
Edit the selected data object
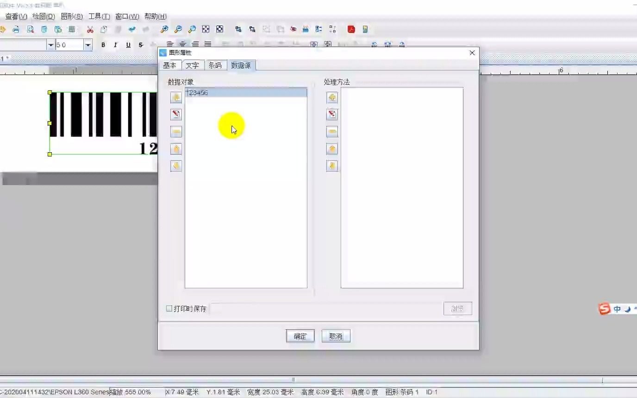pyautogui.click(x=176, y=114)
